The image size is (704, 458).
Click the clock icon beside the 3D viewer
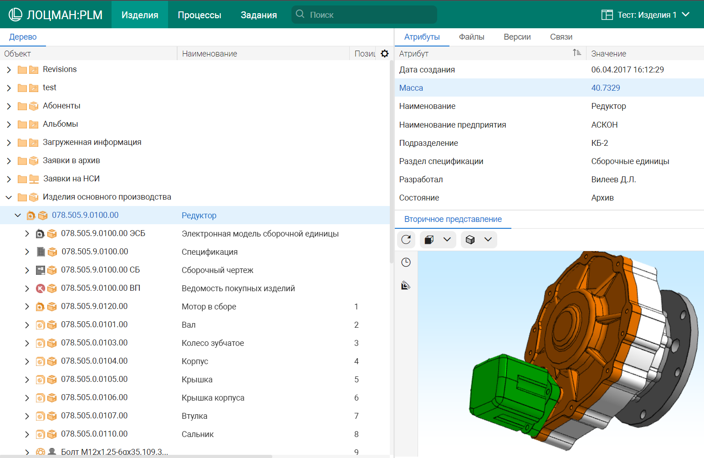[x=406, y=262]
